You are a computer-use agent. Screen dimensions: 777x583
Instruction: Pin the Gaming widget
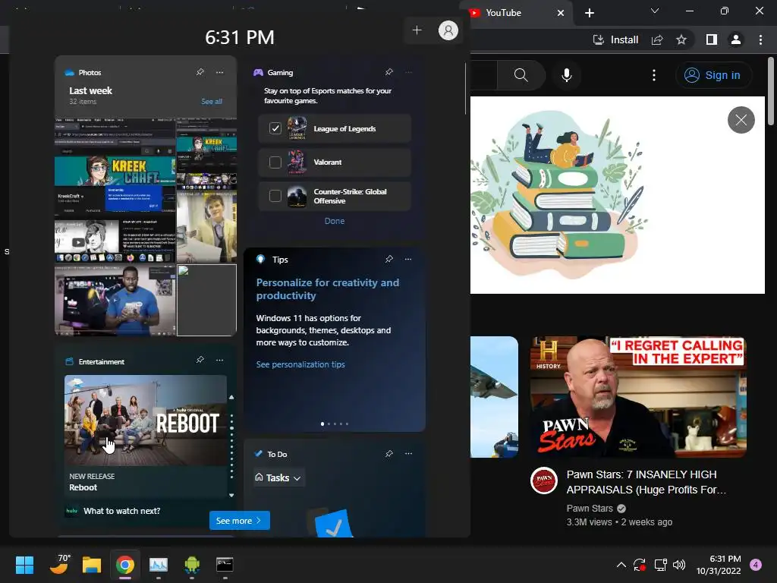click(389, 72)
